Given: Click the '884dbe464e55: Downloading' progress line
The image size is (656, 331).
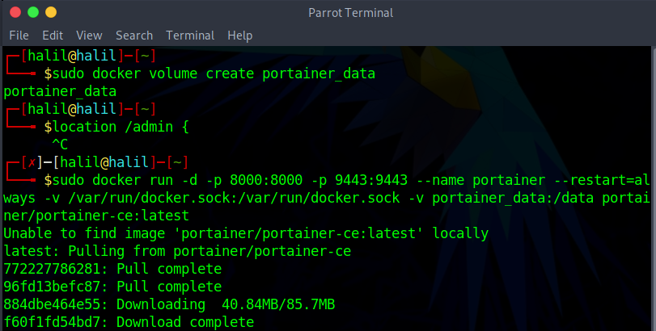Looking at the screenshot, I should pyautogui.click(x=169, y=304).
